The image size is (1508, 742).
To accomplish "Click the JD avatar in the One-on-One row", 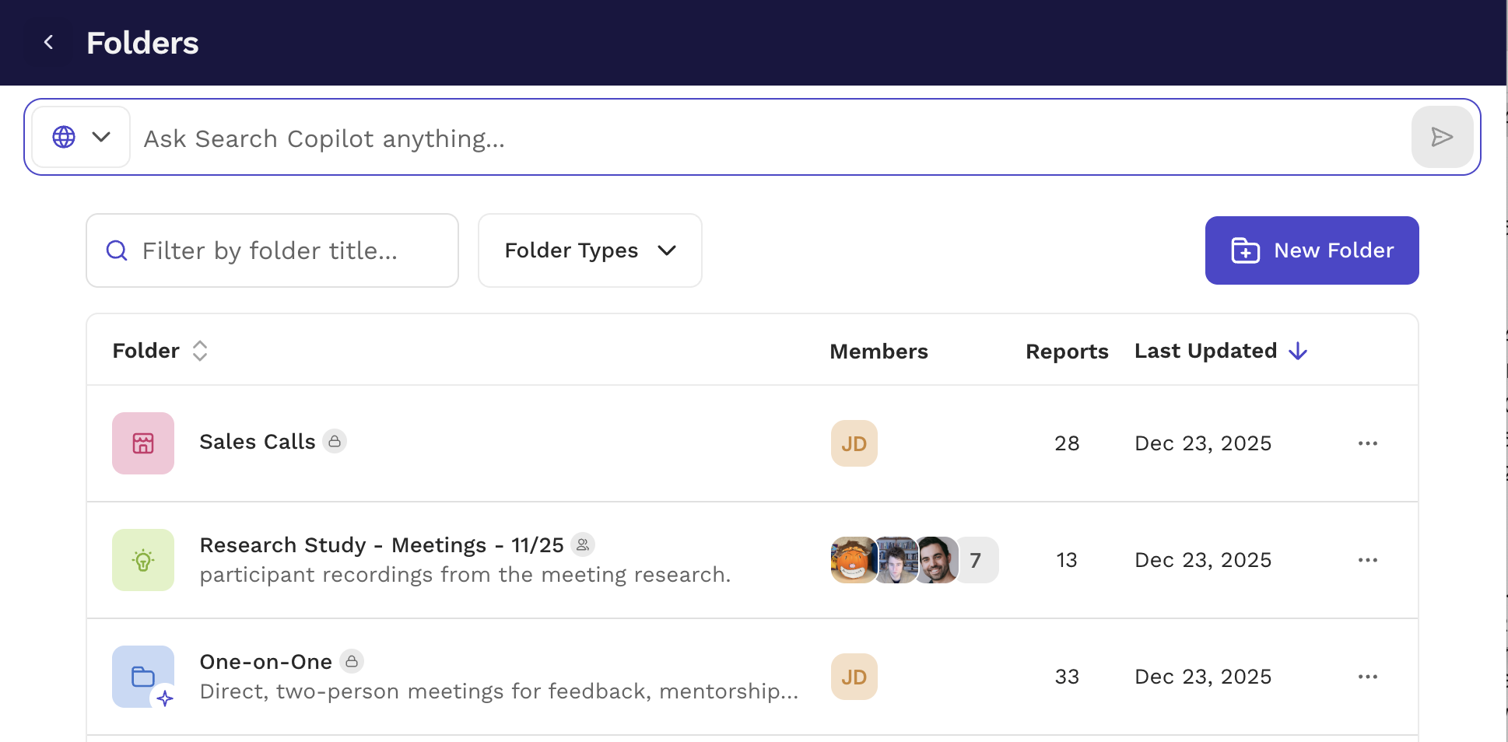I will pos(854,677).
